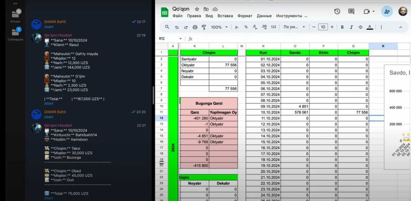Open the Вид menu
This screenshot has height=201, width=411.
(x=209, y=16)
